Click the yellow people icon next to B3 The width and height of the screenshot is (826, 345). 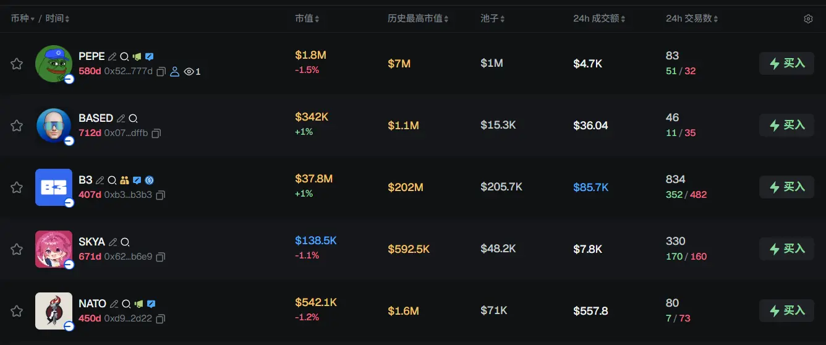pos(124,181)
